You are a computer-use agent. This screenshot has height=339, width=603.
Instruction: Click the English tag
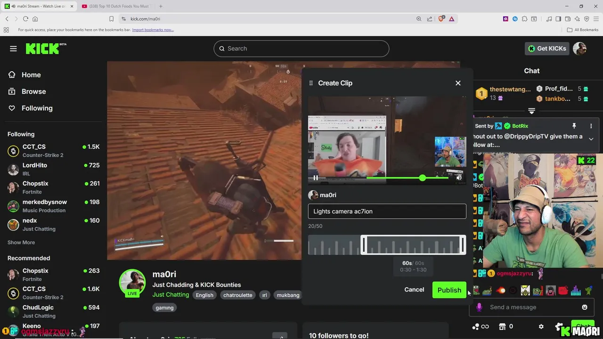point(204,295)
